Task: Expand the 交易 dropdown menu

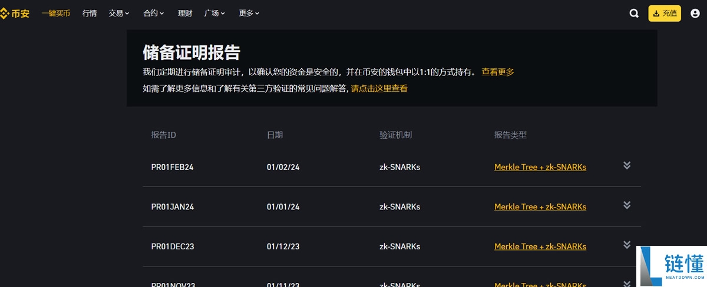Action: click(120, 14)
